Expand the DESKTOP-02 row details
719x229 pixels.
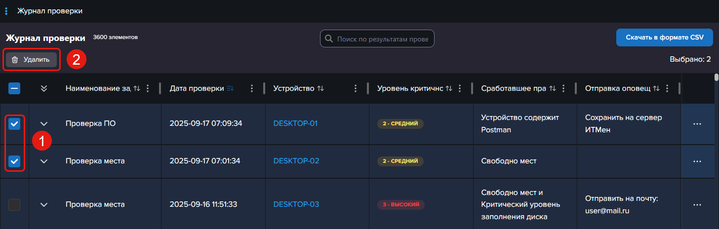(44, 161)
